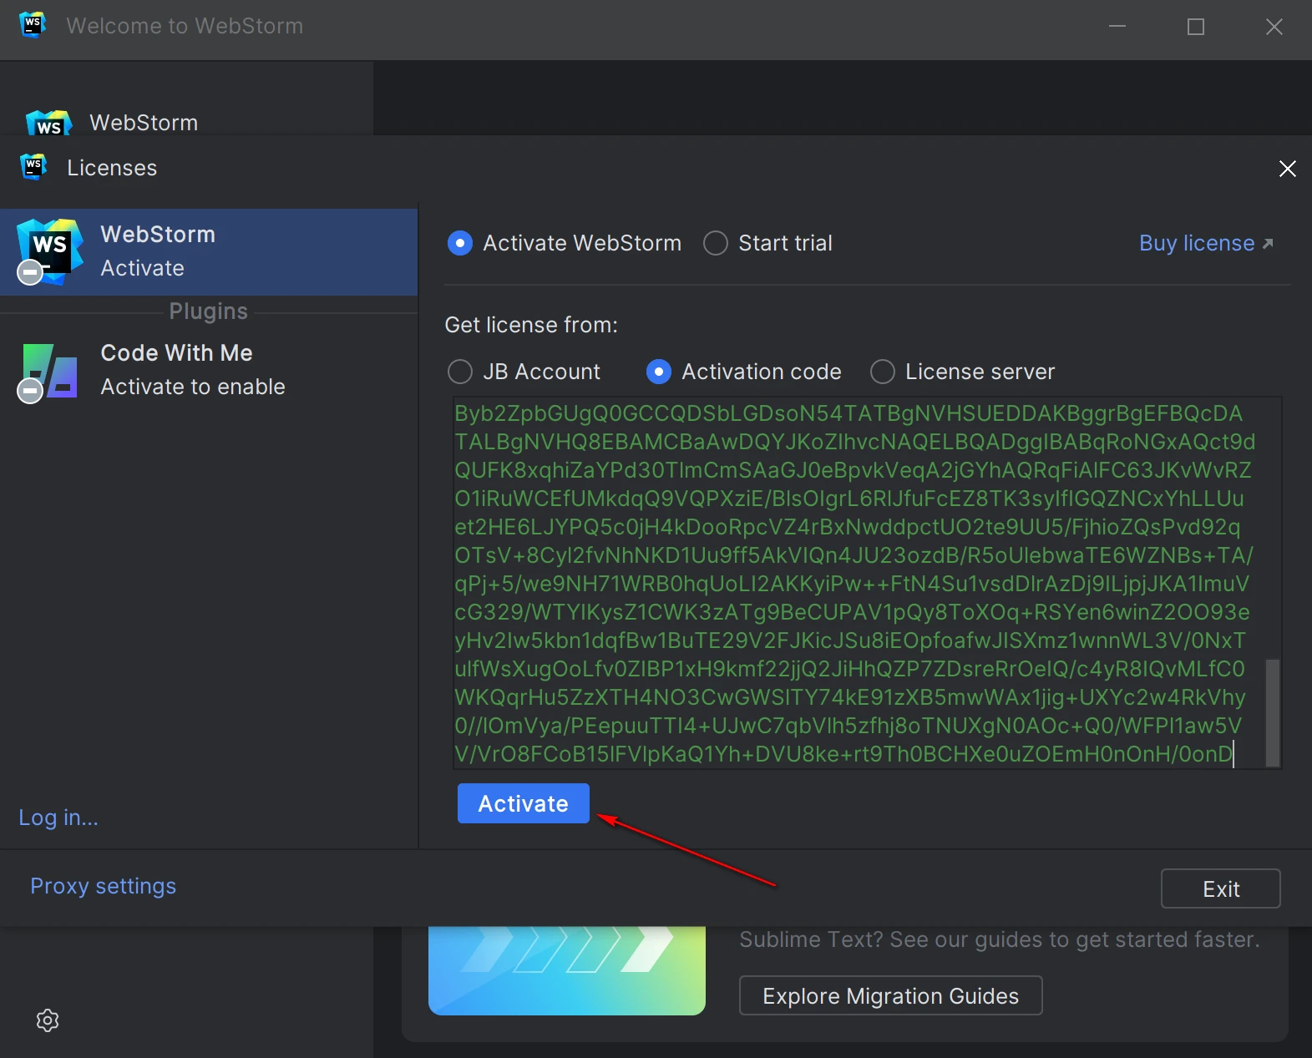The image size is (1312, 1058).
Task: Open Proxy settings
Action: click(x=104, y=886)
